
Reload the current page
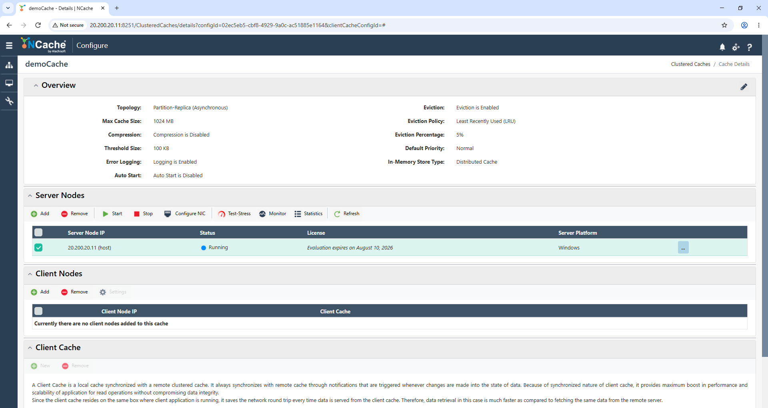point(38,25)
